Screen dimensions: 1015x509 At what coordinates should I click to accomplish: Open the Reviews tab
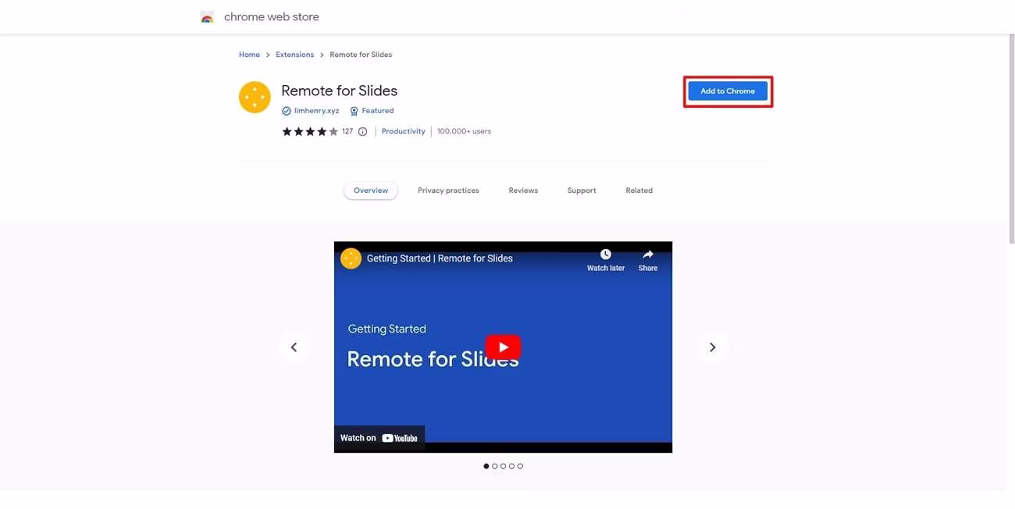(523, 190)
